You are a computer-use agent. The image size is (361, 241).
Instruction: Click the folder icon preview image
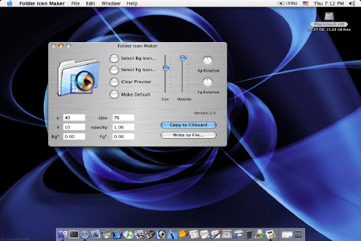click(x=79, y=78)
